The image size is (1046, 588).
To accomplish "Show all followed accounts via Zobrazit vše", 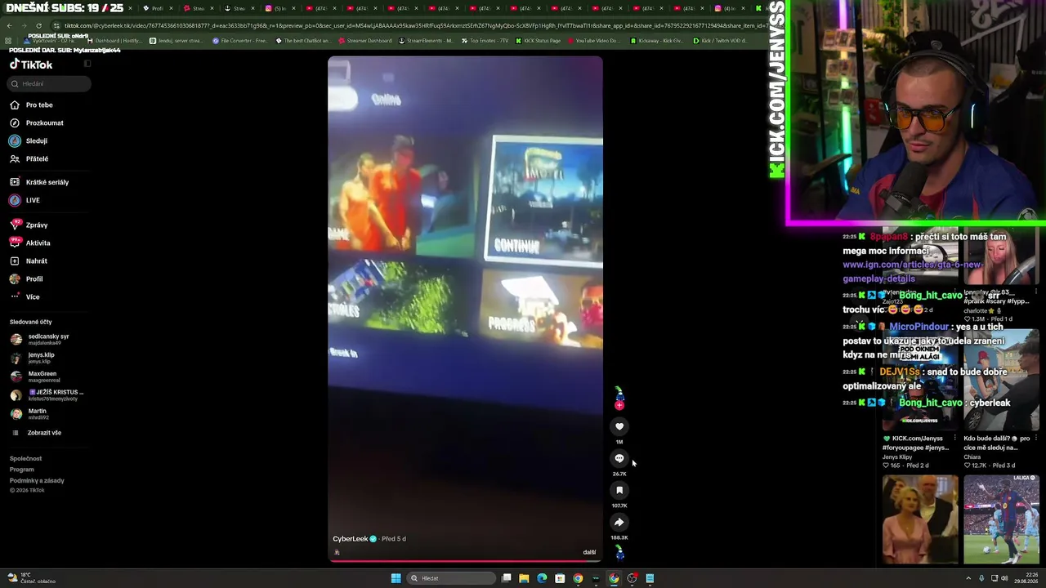I will click(x=44, y=433).
